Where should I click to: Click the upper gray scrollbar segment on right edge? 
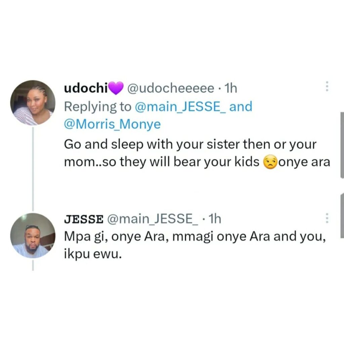[342, 144]
